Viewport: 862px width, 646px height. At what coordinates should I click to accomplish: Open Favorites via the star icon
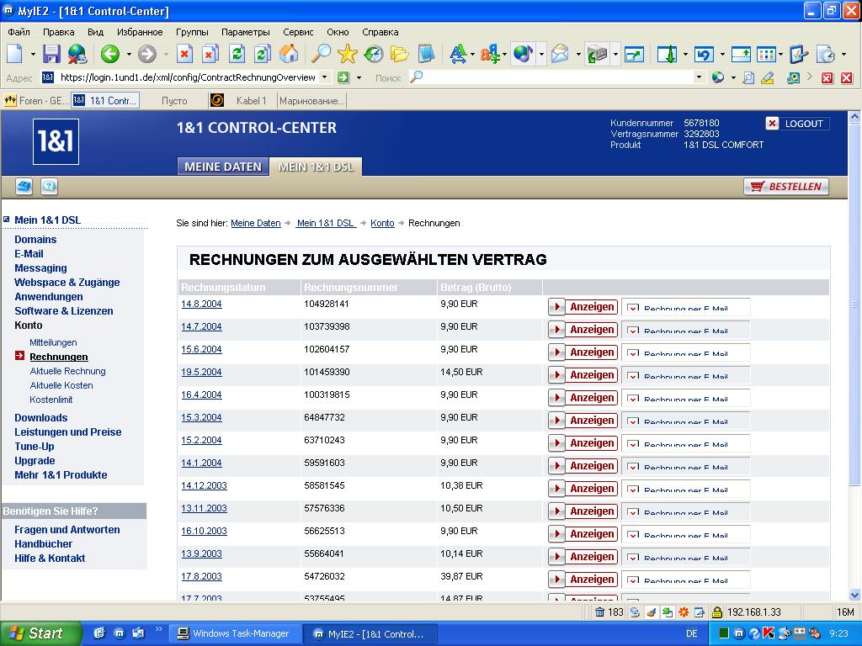tap(348, 54)
